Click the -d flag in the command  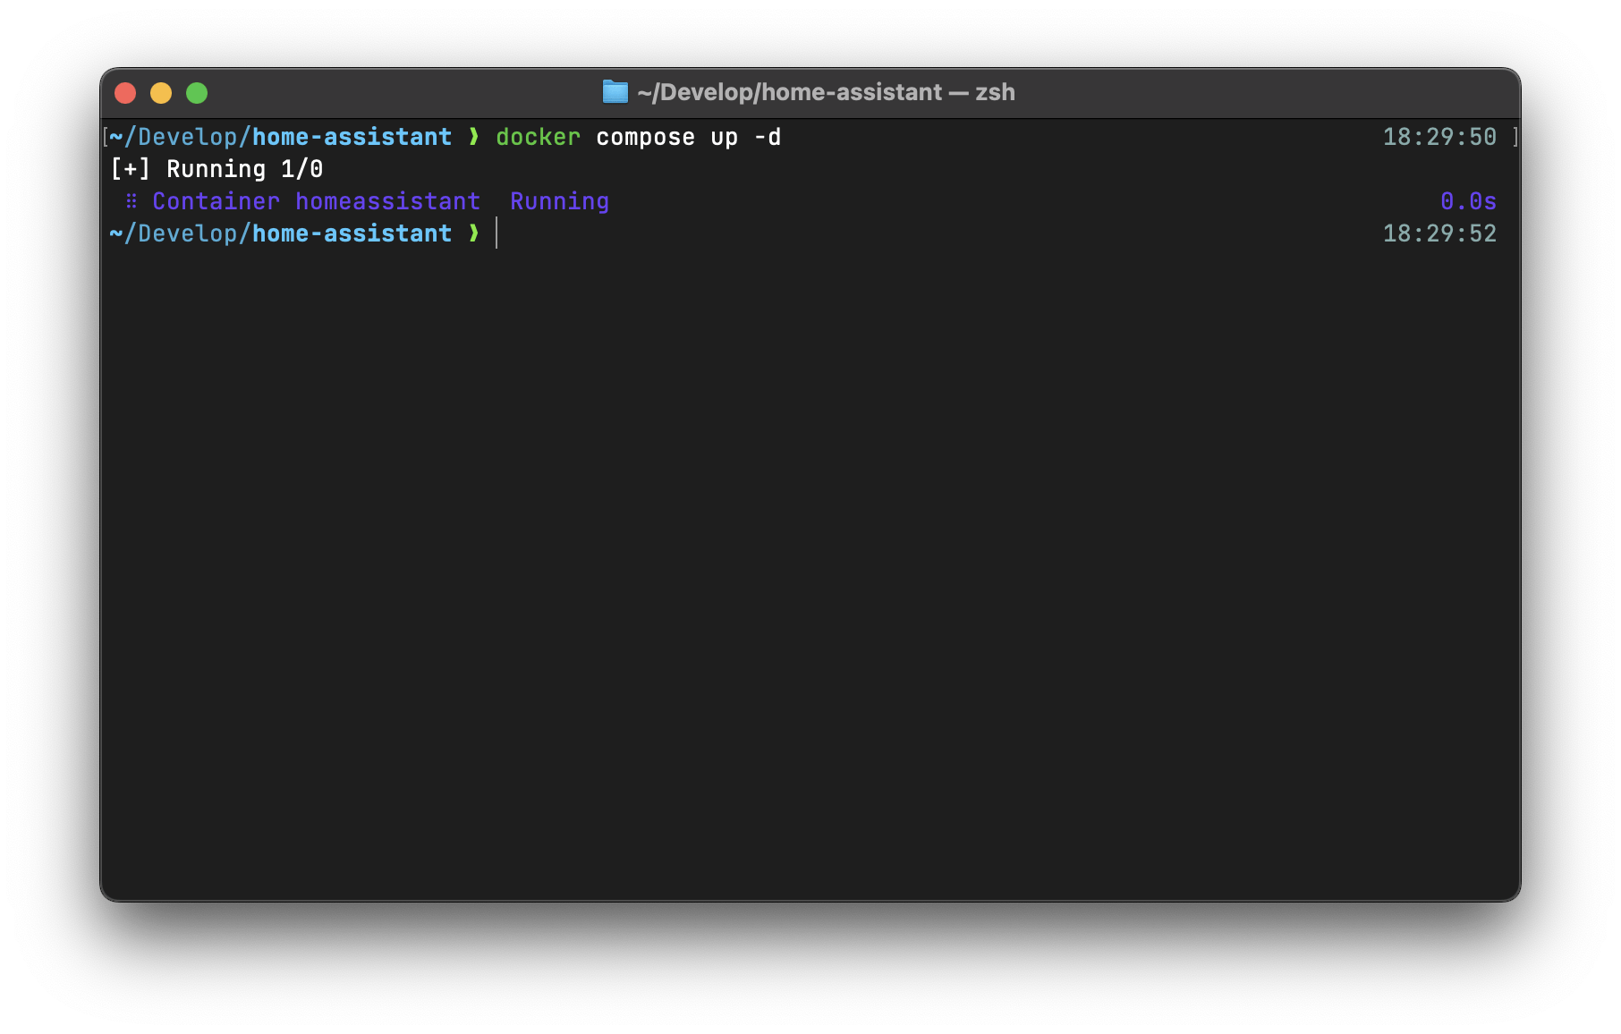click(768, 137)
